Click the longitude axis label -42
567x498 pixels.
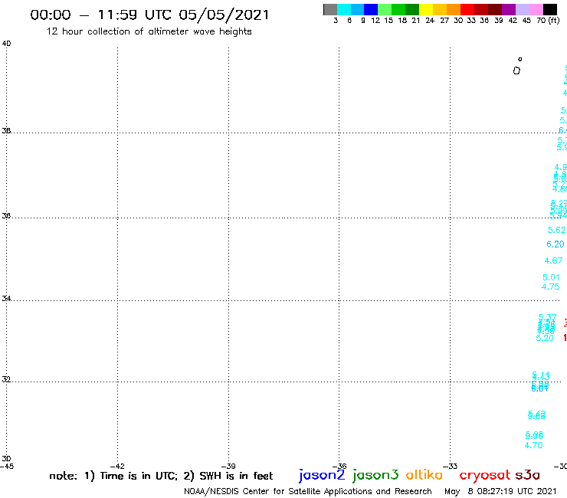pos(117,466)
